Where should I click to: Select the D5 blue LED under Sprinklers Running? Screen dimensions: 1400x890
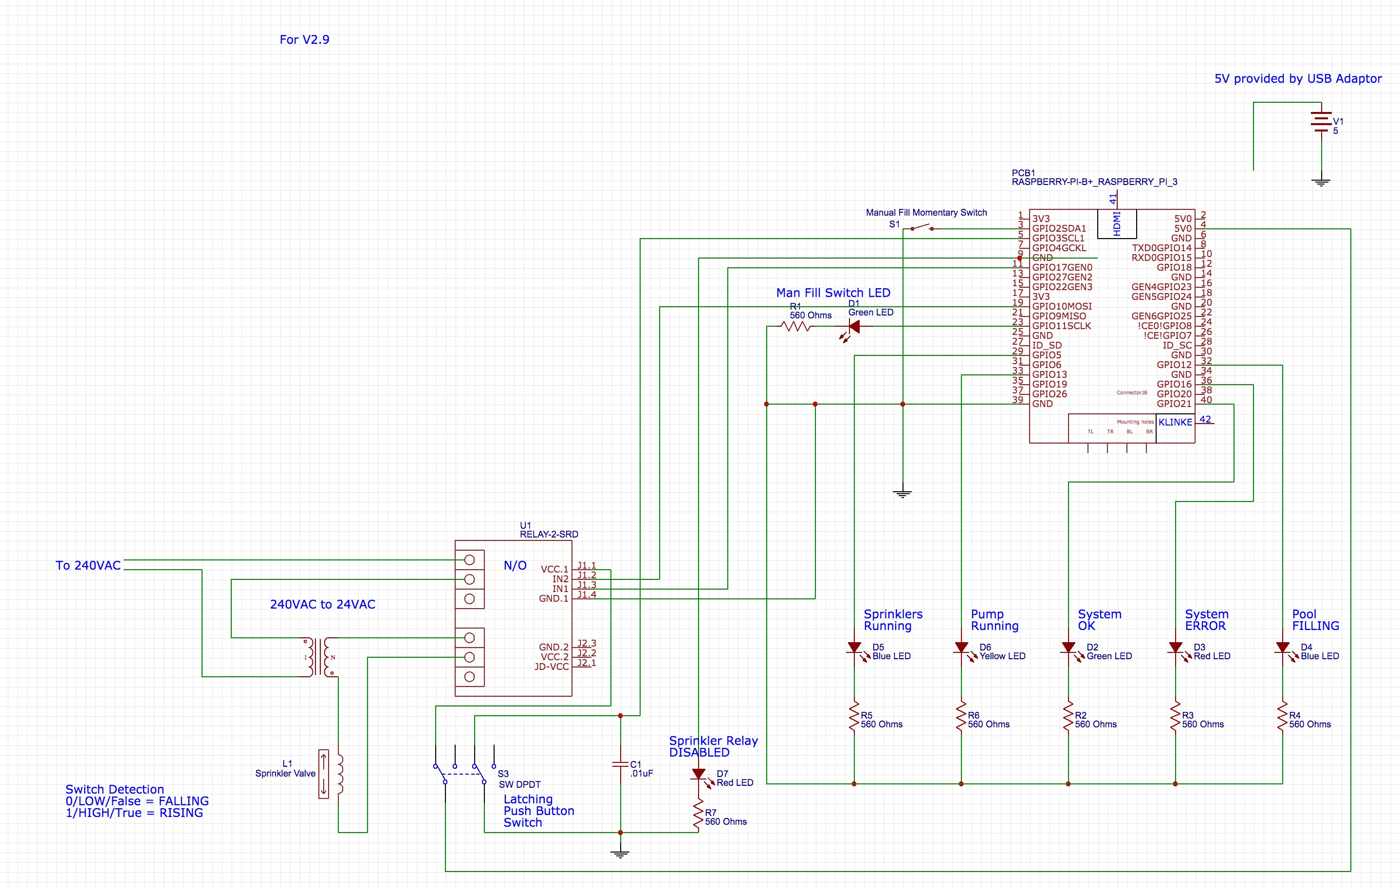(x=854, y=648)
